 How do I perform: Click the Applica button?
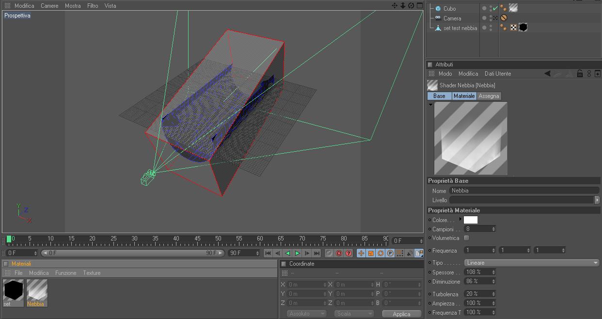click(401, 314)
